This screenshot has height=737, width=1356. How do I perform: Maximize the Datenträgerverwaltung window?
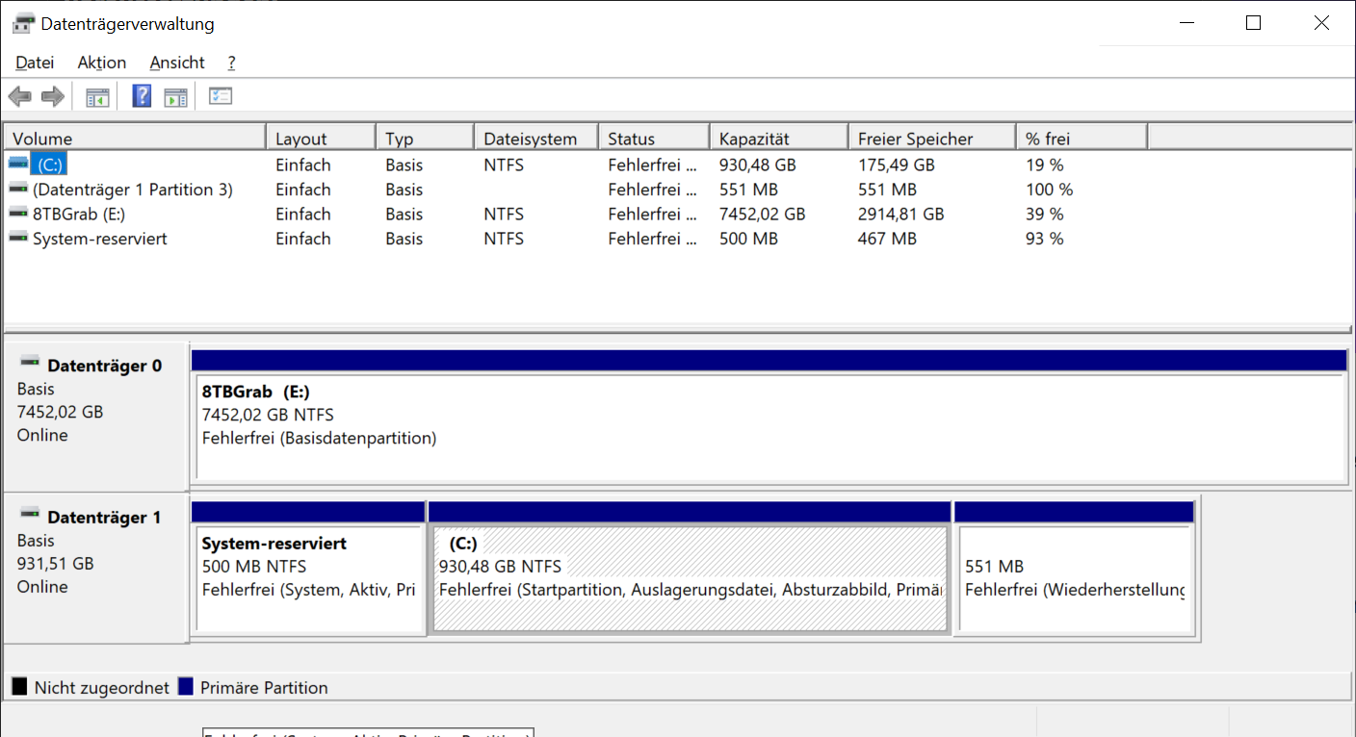[1253, 23]
